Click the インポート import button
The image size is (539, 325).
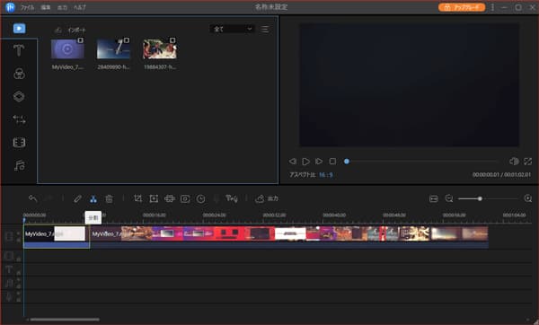pos(70,31)
